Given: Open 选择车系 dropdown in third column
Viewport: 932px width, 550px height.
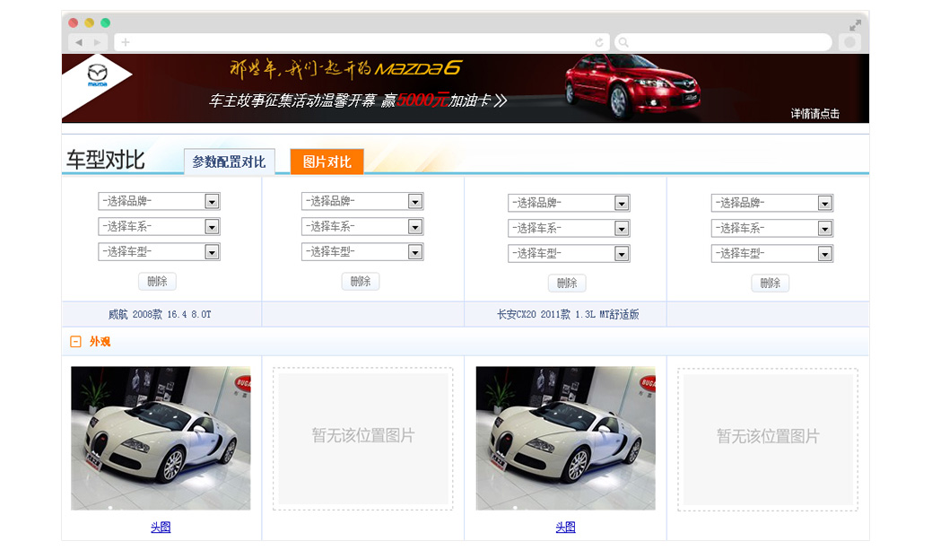Looking at the screenshot, I should coord(569,228).
